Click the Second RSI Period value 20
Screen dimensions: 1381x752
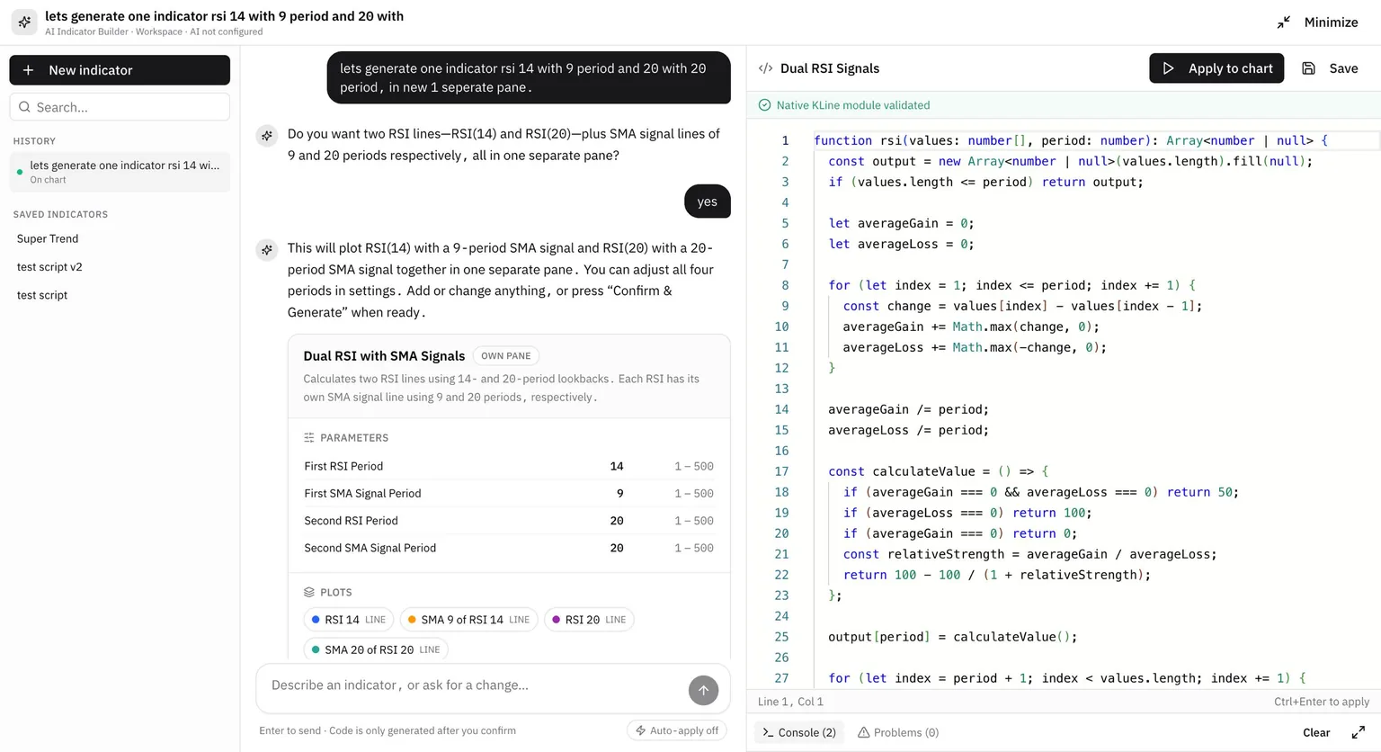[x=617, y=521]
